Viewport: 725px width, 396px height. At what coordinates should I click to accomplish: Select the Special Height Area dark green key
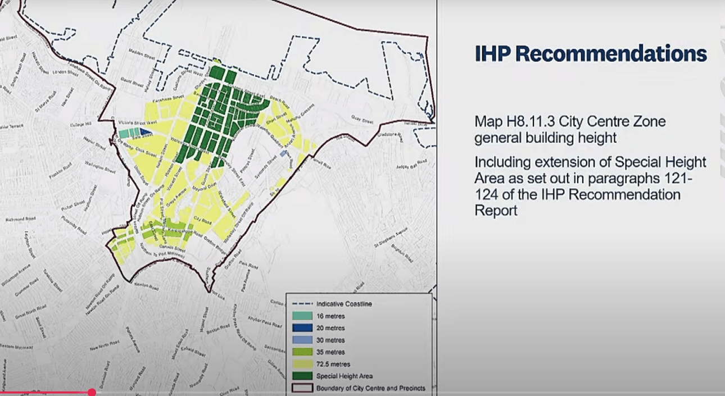(302, 375)
